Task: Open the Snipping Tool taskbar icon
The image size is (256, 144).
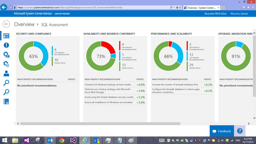Action: (38, 140)
